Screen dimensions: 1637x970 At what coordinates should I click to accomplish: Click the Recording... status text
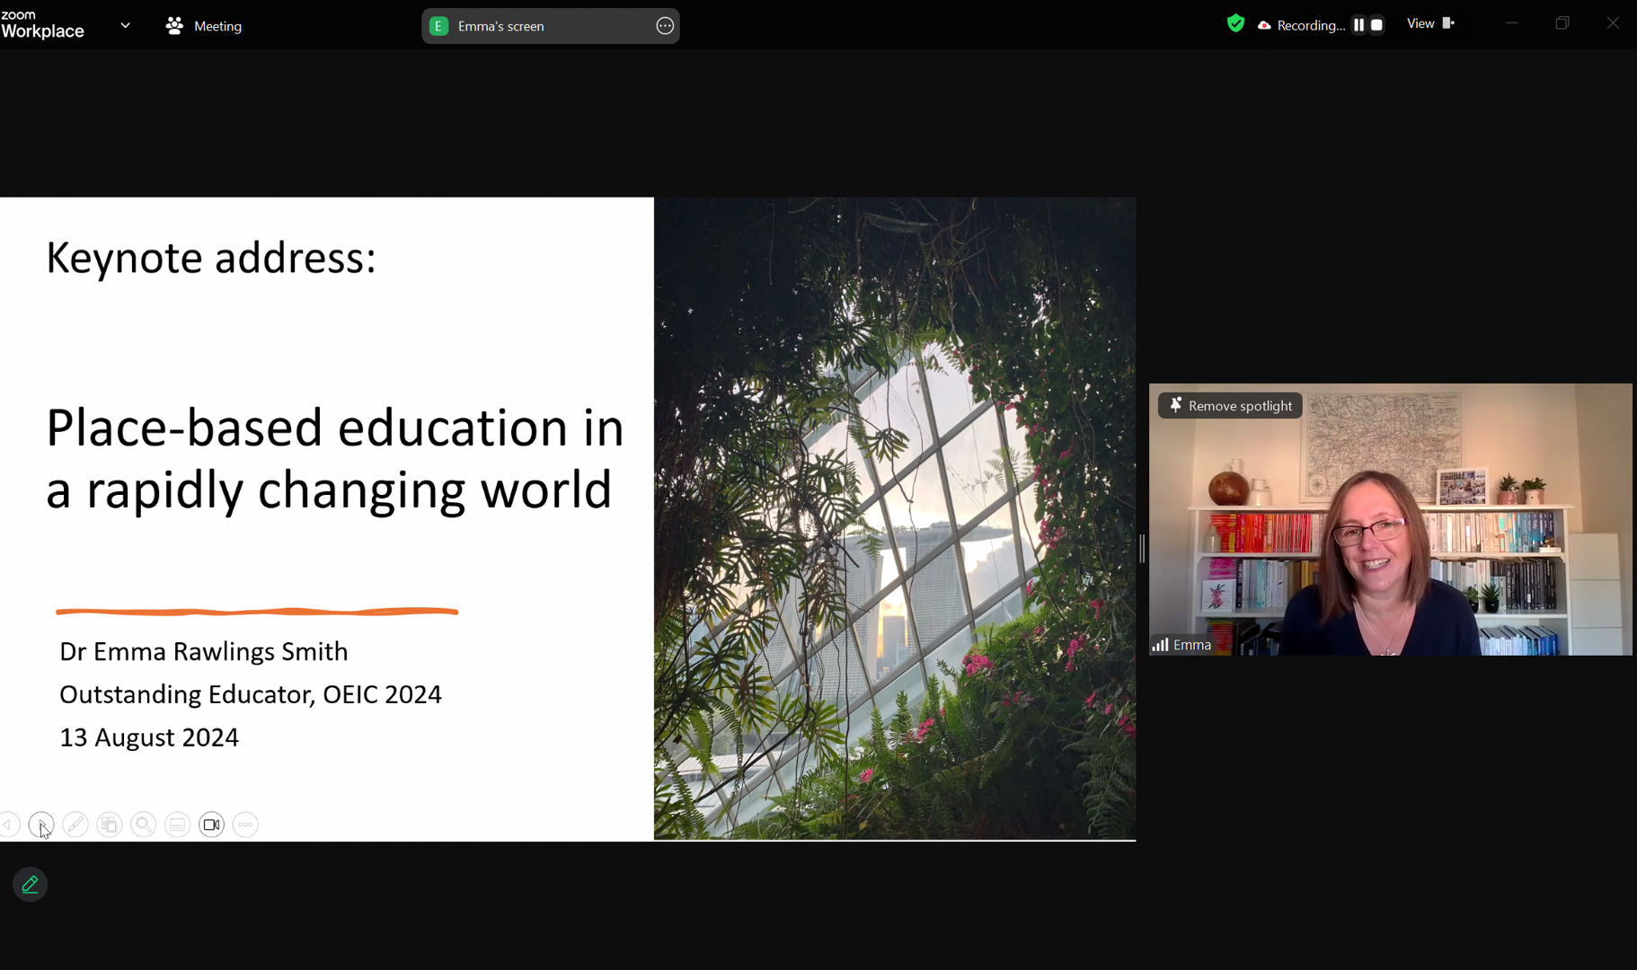click(1311, 25)
